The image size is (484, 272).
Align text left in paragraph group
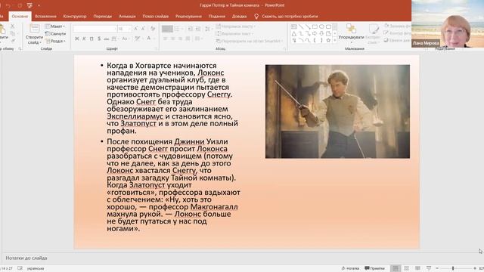(166, 39)
